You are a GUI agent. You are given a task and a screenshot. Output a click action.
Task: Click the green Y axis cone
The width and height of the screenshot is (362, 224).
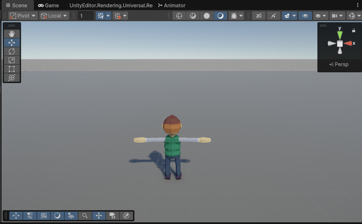tap(340, 35)
